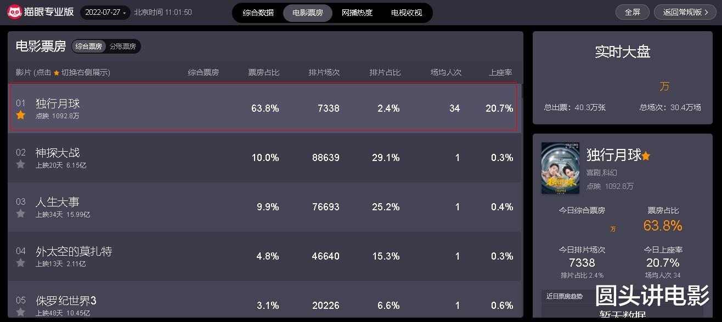Open the 网播热度 tab
722x322 pixels.
pyautogui.click(x=357, y=13)
